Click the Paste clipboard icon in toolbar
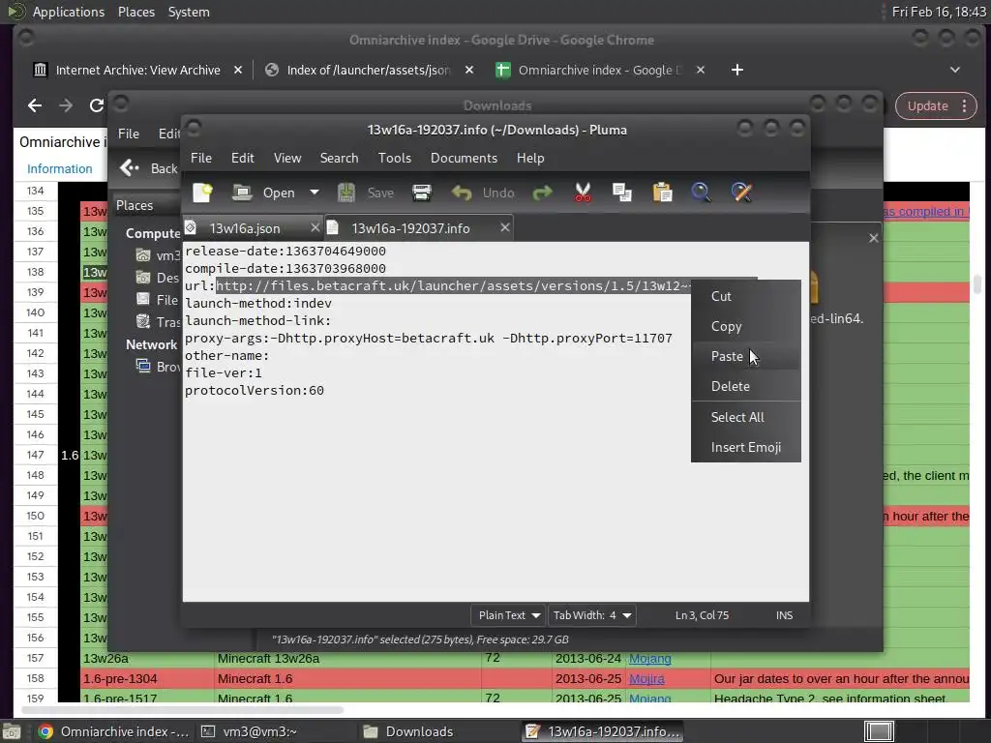This screenshot has height=743, width=991. click(662, 193)
